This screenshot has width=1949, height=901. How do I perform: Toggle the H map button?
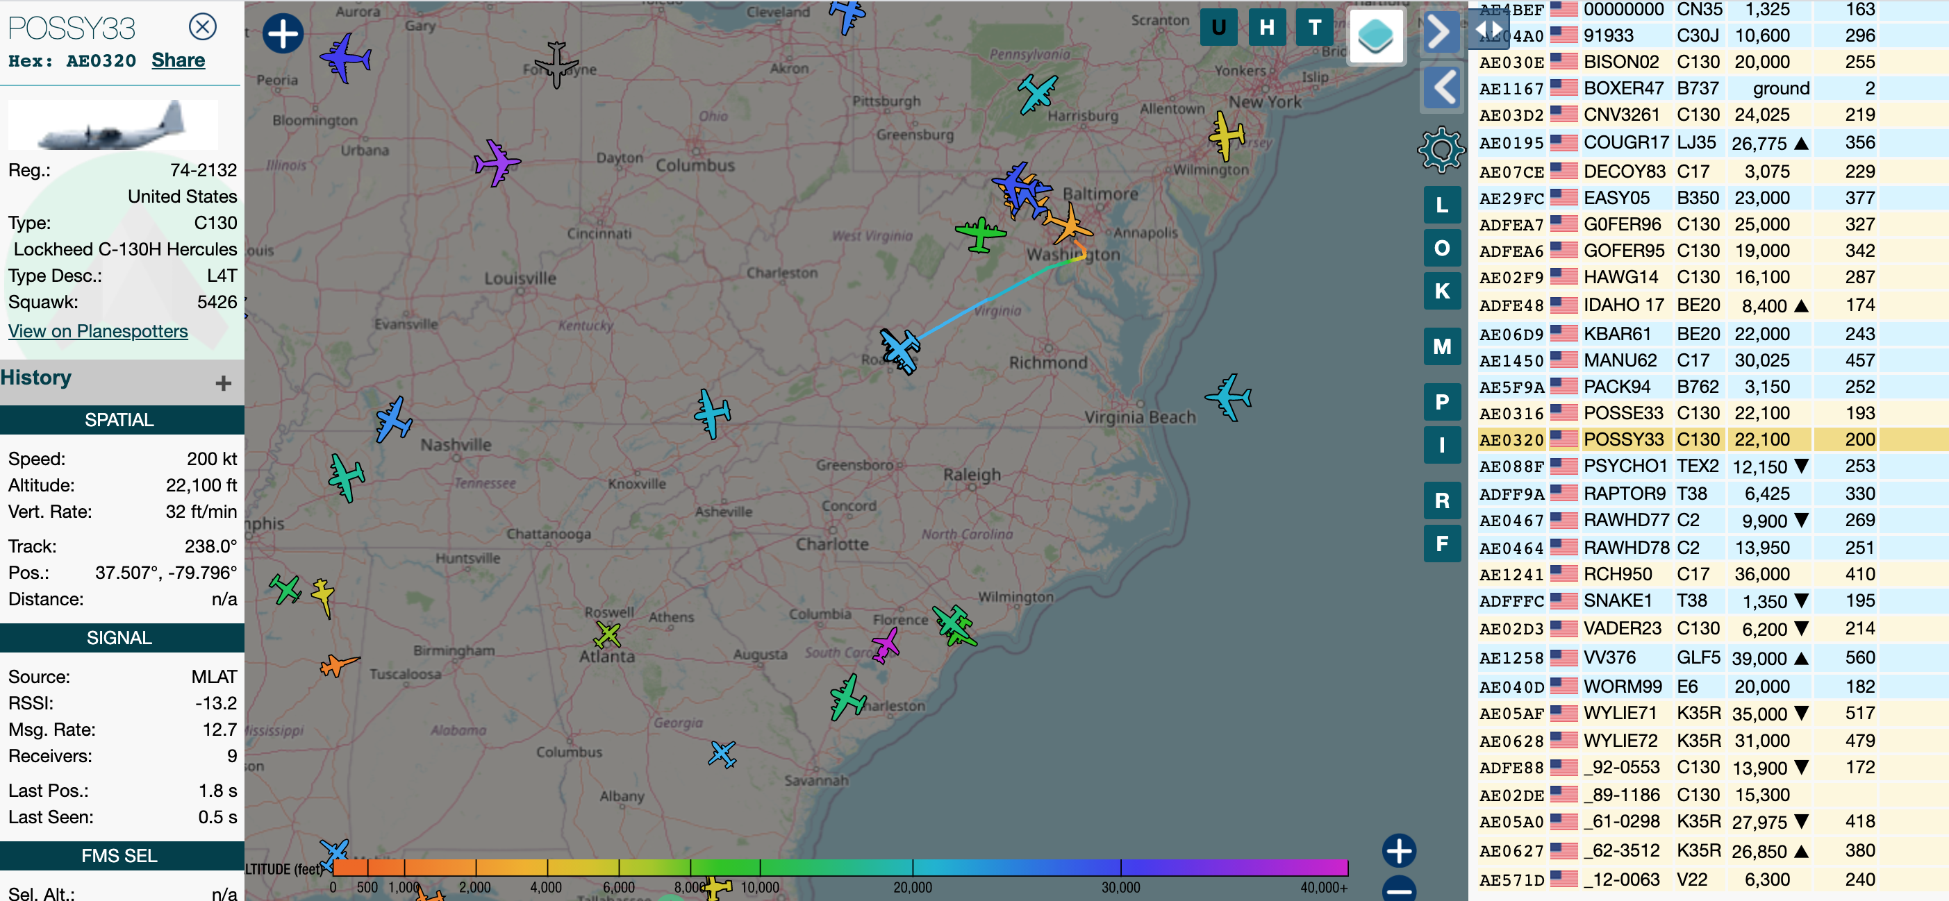click(x=1266, y=27)
